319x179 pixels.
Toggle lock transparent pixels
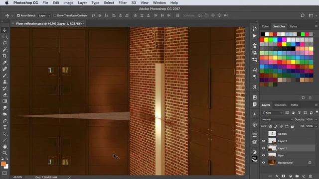point(270,126)
